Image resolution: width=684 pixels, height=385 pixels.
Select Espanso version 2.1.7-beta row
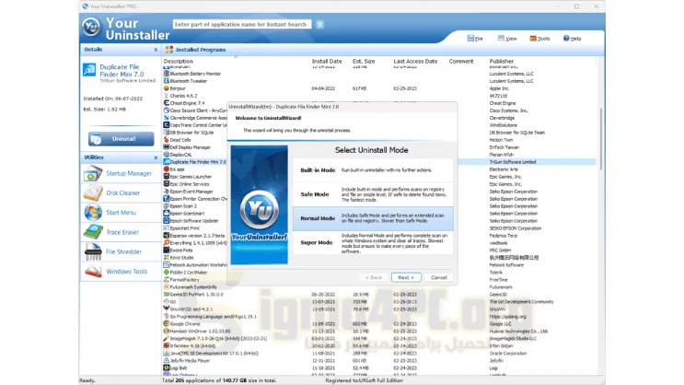pos(195,236)
